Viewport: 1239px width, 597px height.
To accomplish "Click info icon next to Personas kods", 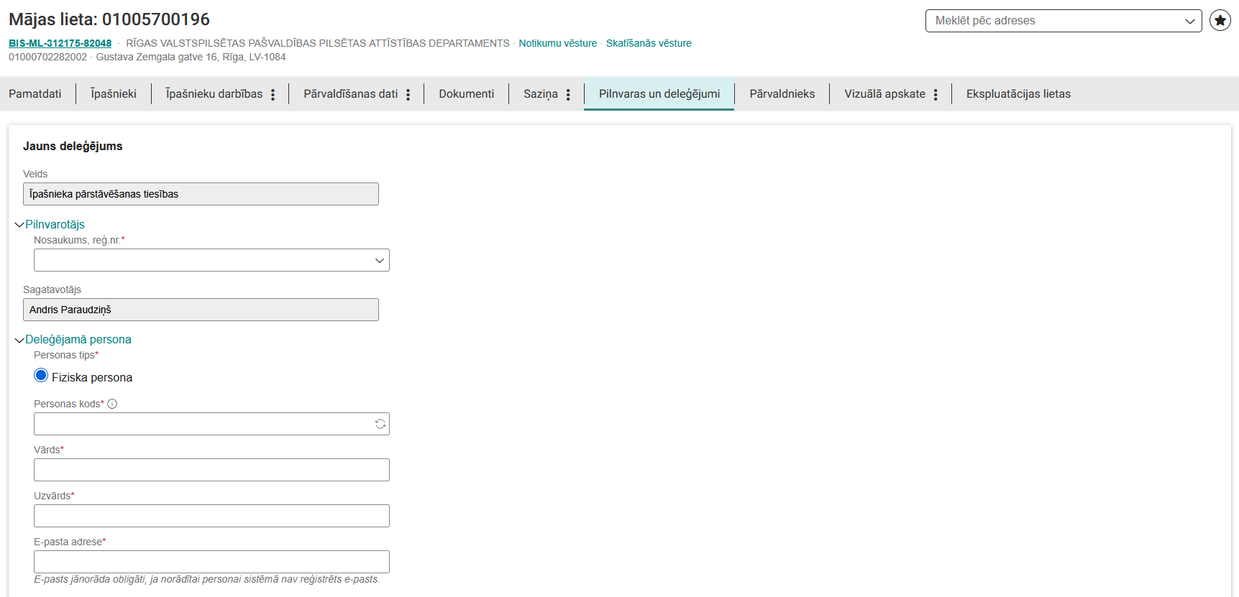I will [112, 404].
